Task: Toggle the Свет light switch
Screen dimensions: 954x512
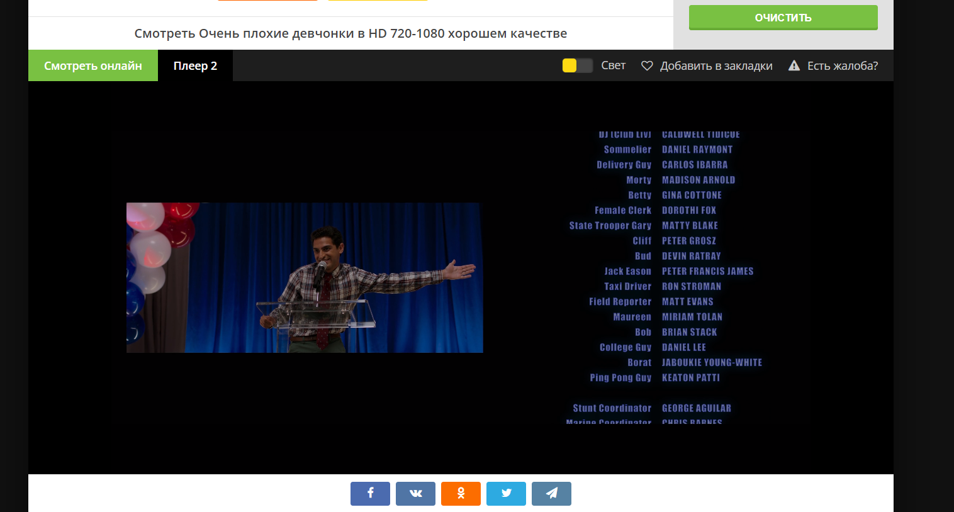Action: click(x=577, y=65)
